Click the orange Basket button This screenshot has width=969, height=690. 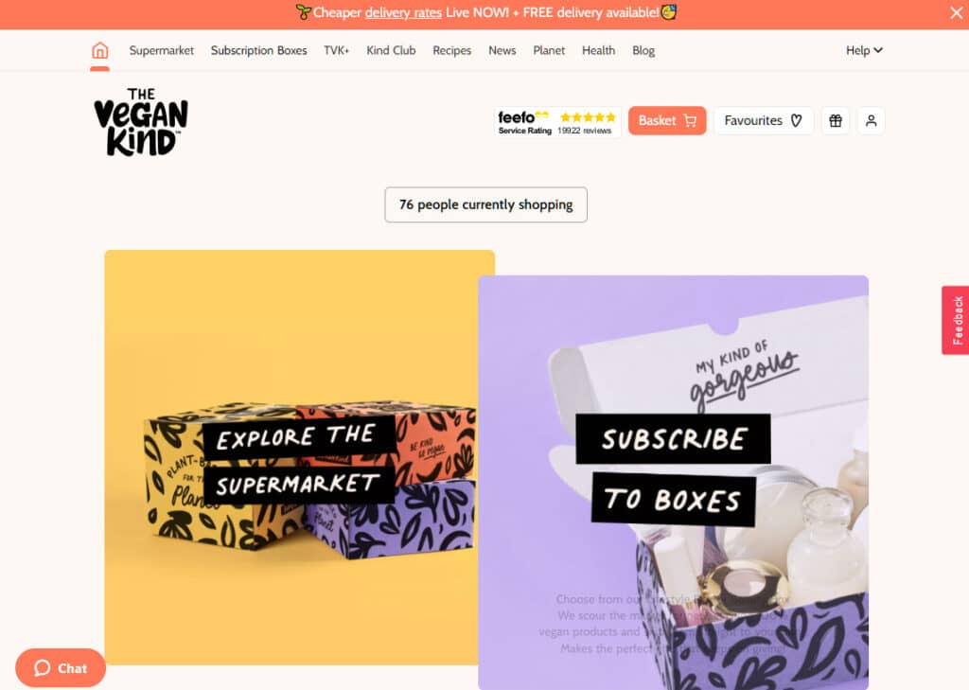click(667, 120)
